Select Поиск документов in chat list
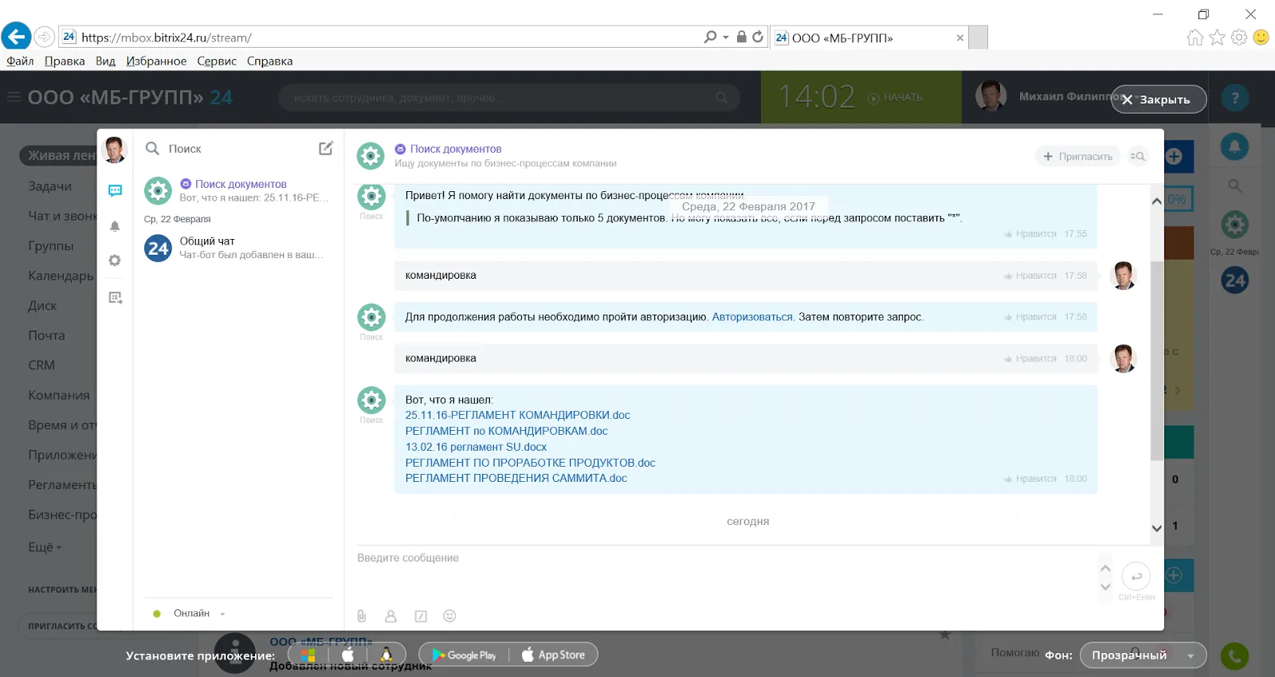The width and height of the screenshot is (1275, 677). 237,190
